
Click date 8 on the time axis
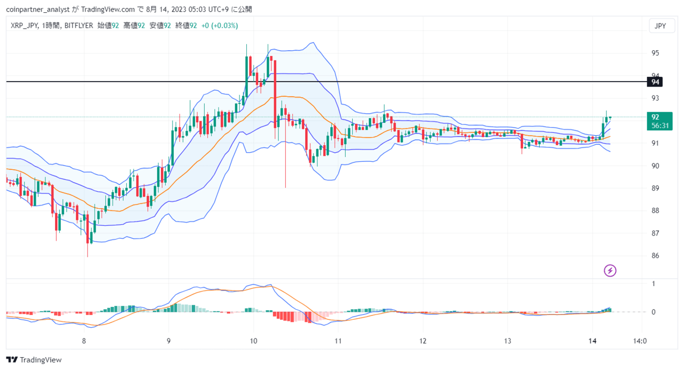pos(84,341)
